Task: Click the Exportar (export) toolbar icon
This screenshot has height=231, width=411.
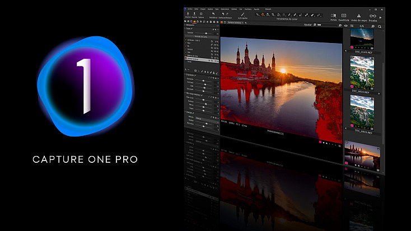Action: click(x=194, y=13)
